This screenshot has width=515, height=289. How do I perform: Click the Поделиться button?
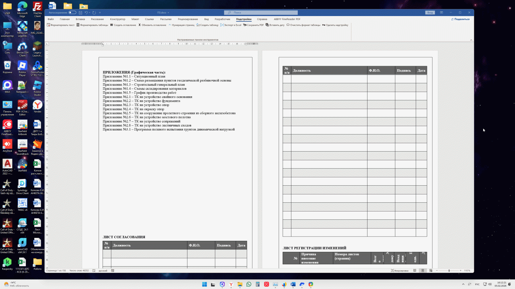(x=460, y=19)
